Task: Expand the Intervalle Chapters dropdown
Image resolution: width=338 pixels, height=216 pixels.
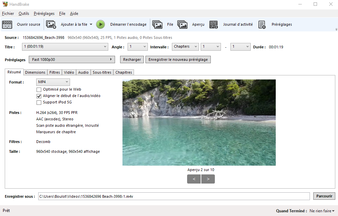Action: (x=185, y=47)
